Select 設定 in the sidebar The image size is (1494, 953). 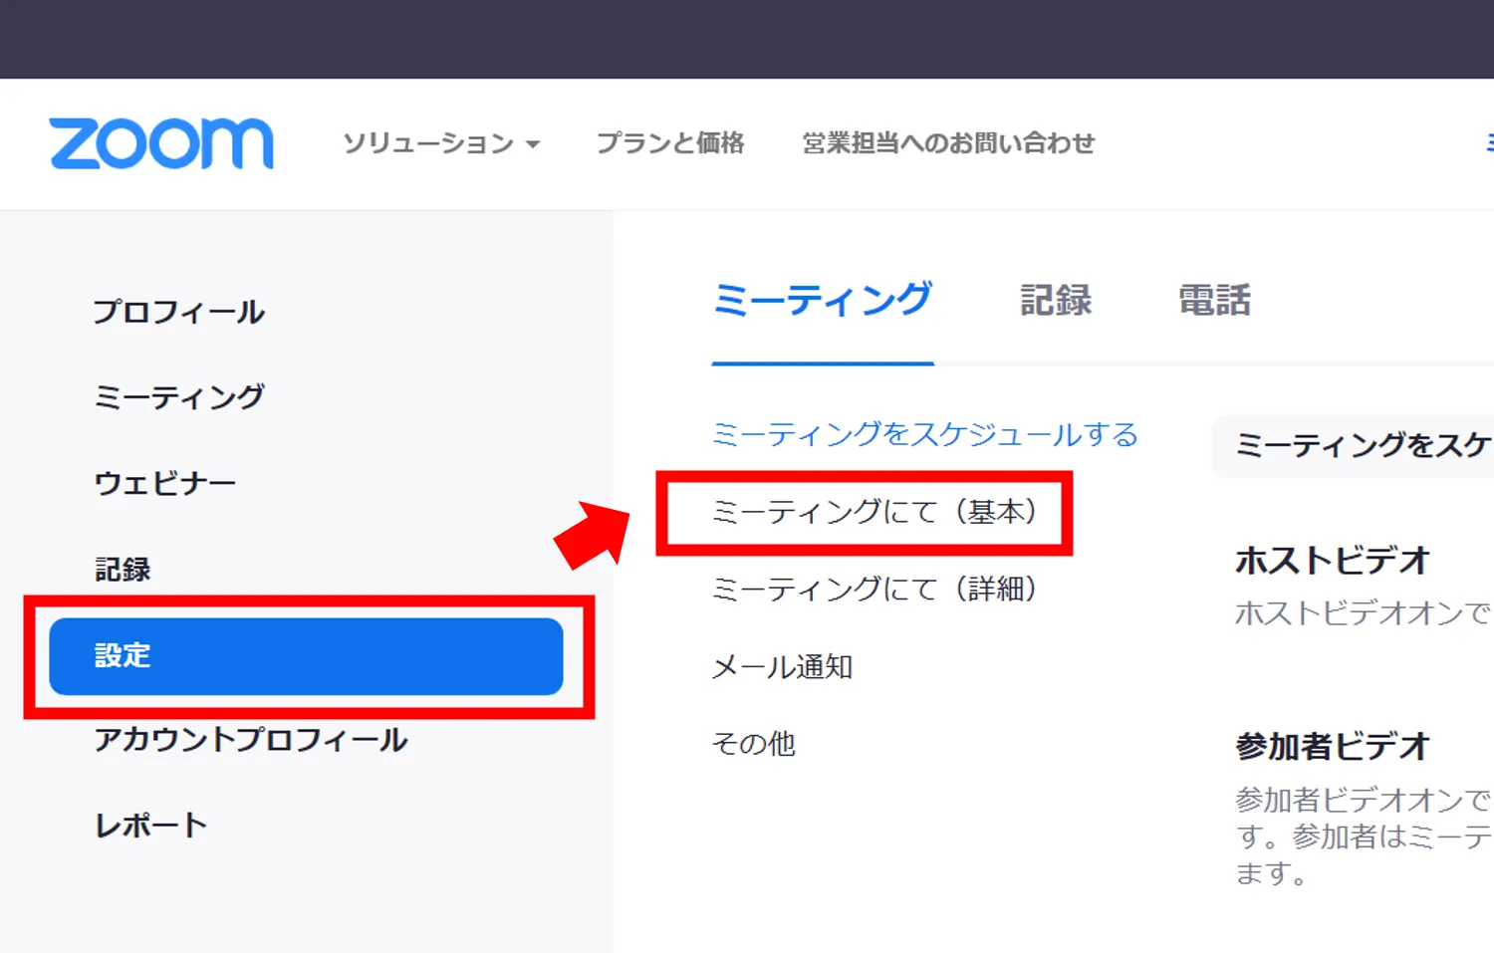306,656
